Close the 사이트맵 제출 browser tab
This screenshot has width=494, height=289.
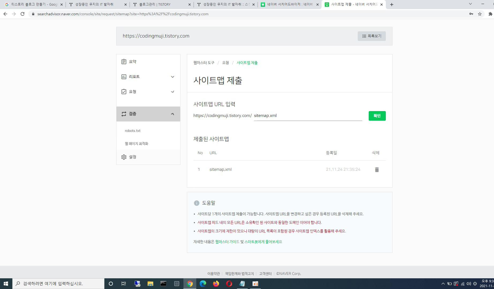382,5
